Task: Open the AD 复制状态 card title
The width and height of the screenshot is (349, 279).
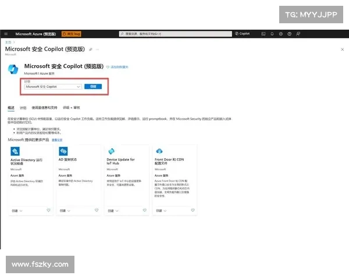Action: (x=67, y=159)
